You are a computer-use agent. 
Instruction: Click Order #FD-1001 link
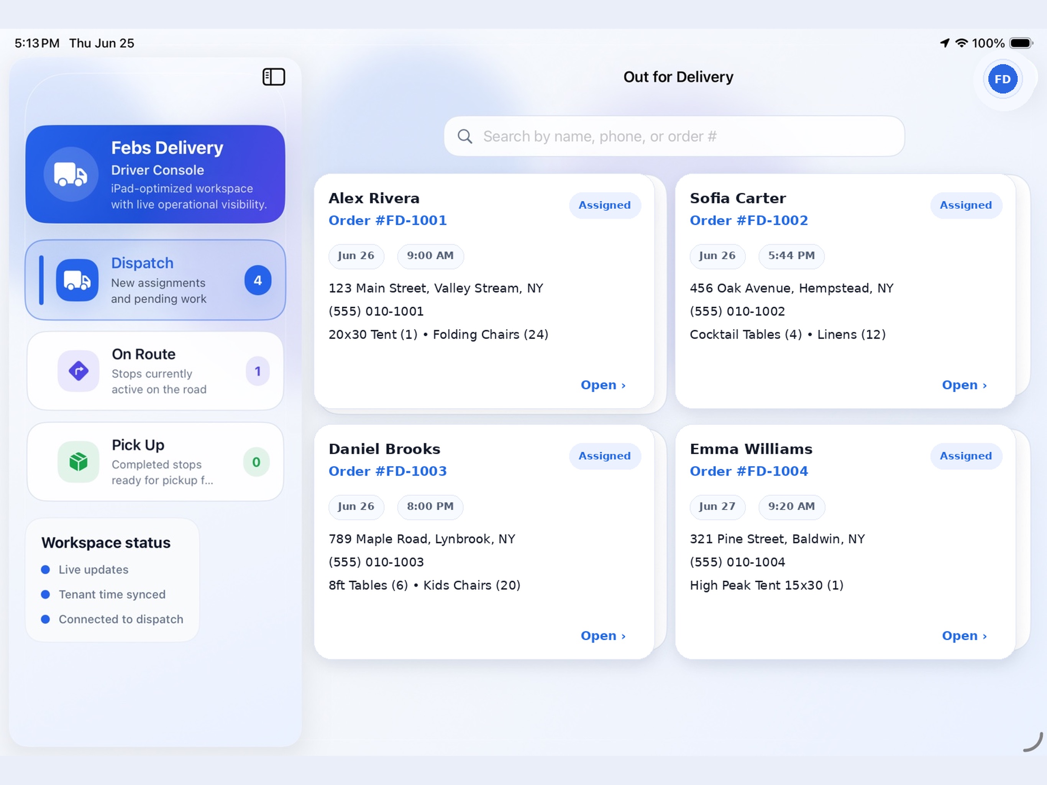pyautogui.click(x=388, y=220)
